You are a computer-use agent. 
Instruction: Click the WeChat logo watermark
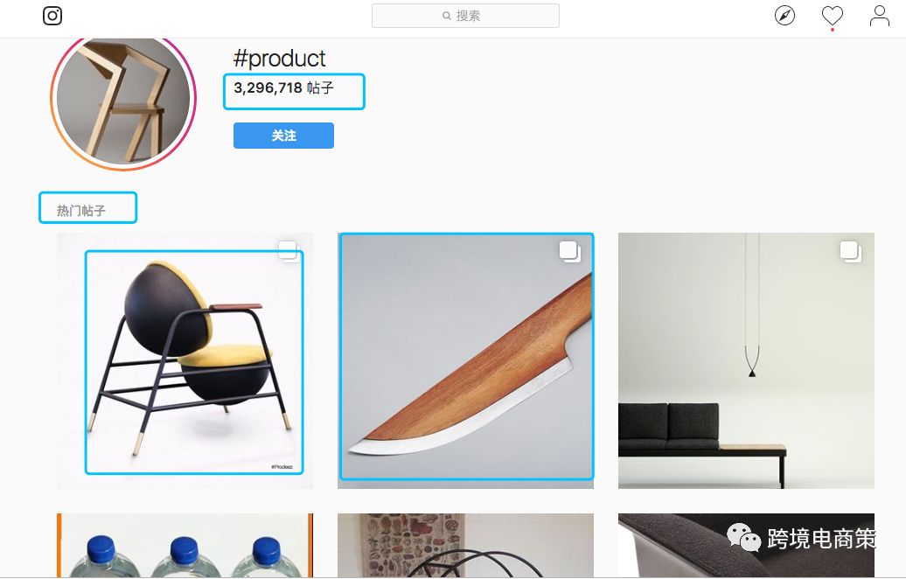tap(743, 538)
